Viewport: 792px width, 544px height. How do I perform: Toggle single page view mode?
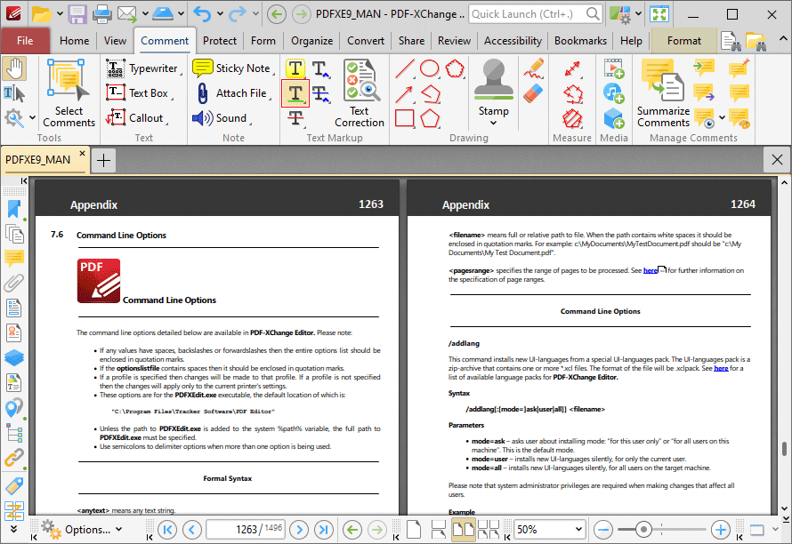(414, 529)
